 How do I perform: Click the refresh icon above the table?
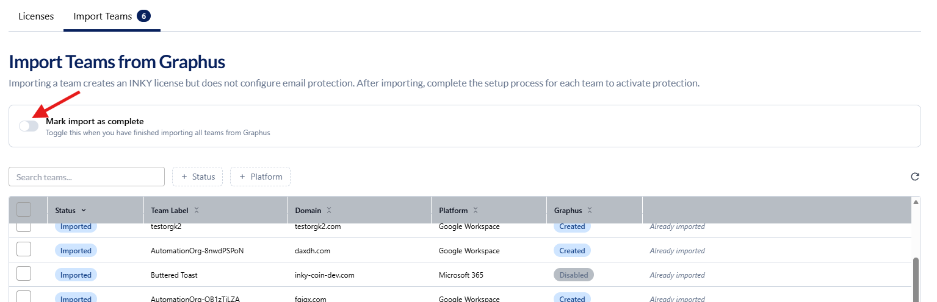pyautogui.click(x=914, y=177)
